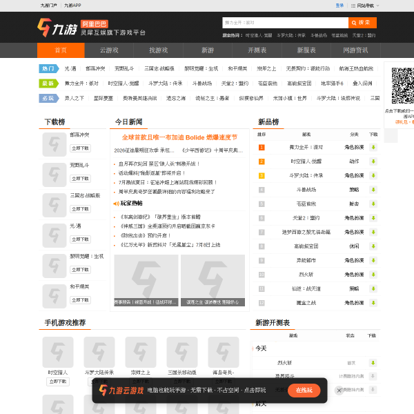Click the orange 搜索 search button
The width and height of the screenshot is (414, 414).
[362, 23]
